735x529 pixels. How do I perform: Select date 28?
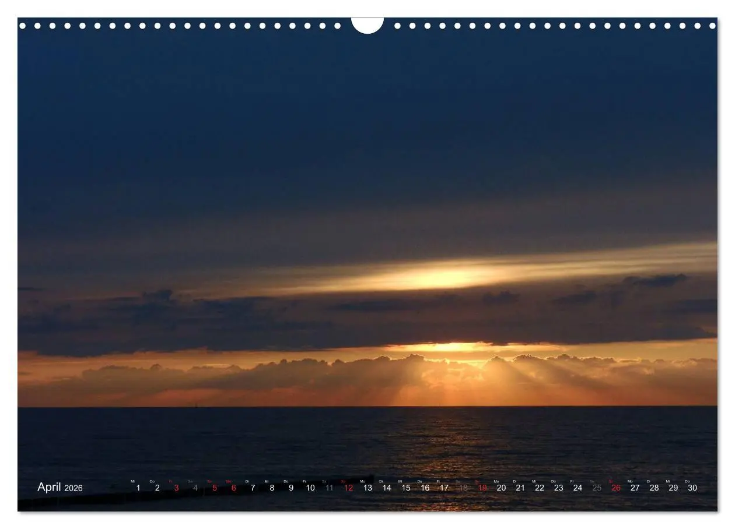tap(654, 488)
